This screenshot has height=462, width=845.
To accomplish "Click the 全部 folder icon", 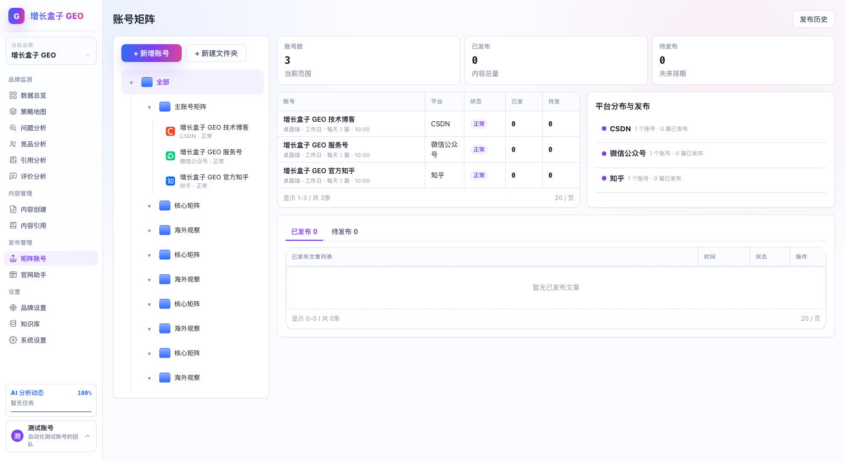I will 147,82.
